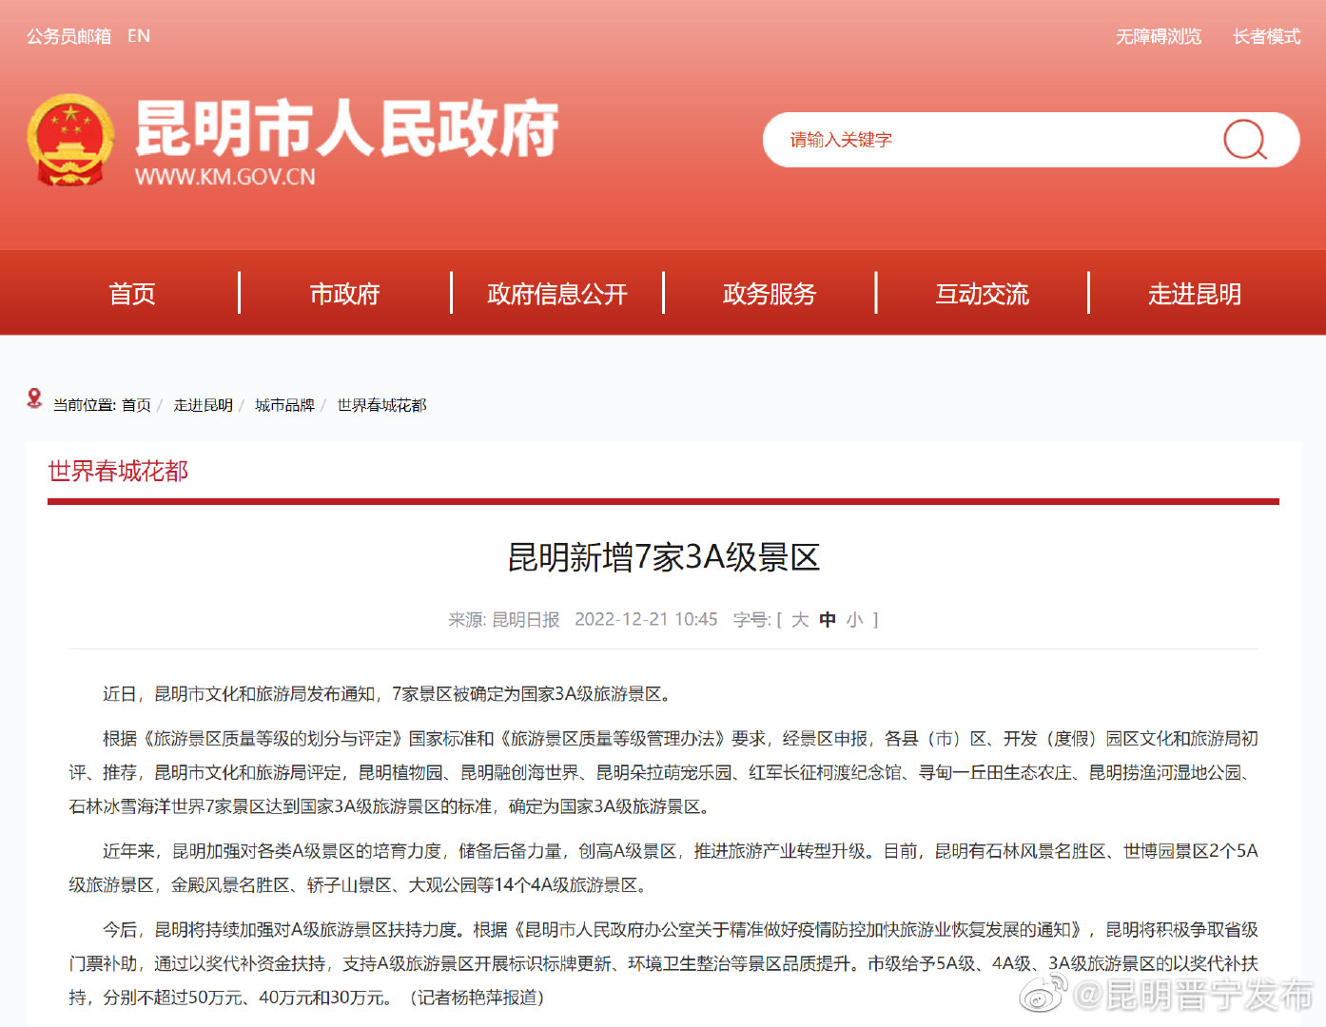The width and height of the screenshot is (1326, 1027).
Task: Switch to the 首页 tab
Action: click(x=132, y=293)
